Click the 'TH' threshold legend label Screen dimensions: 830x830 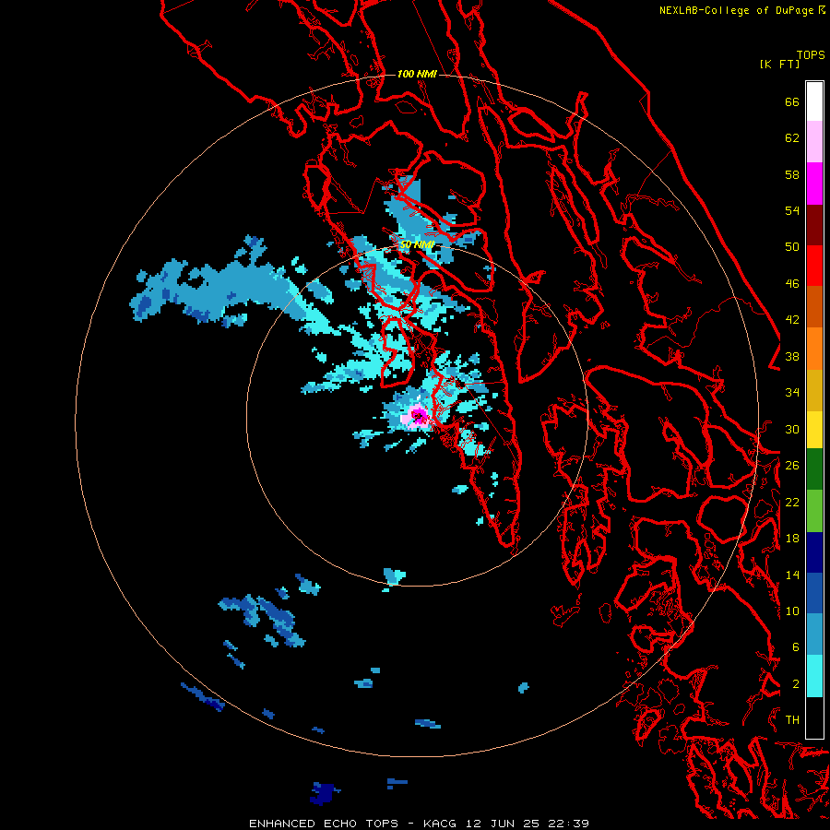(792, 720)
